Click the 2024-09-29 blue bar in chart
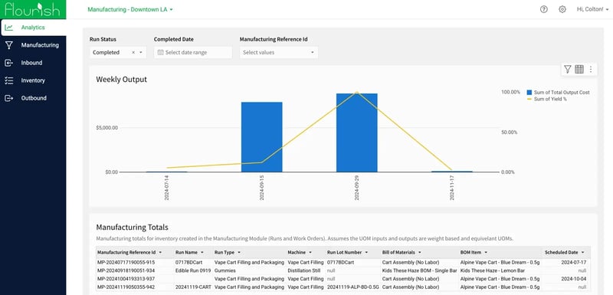This screenshot has width=613, height=295. pos(357,133)
